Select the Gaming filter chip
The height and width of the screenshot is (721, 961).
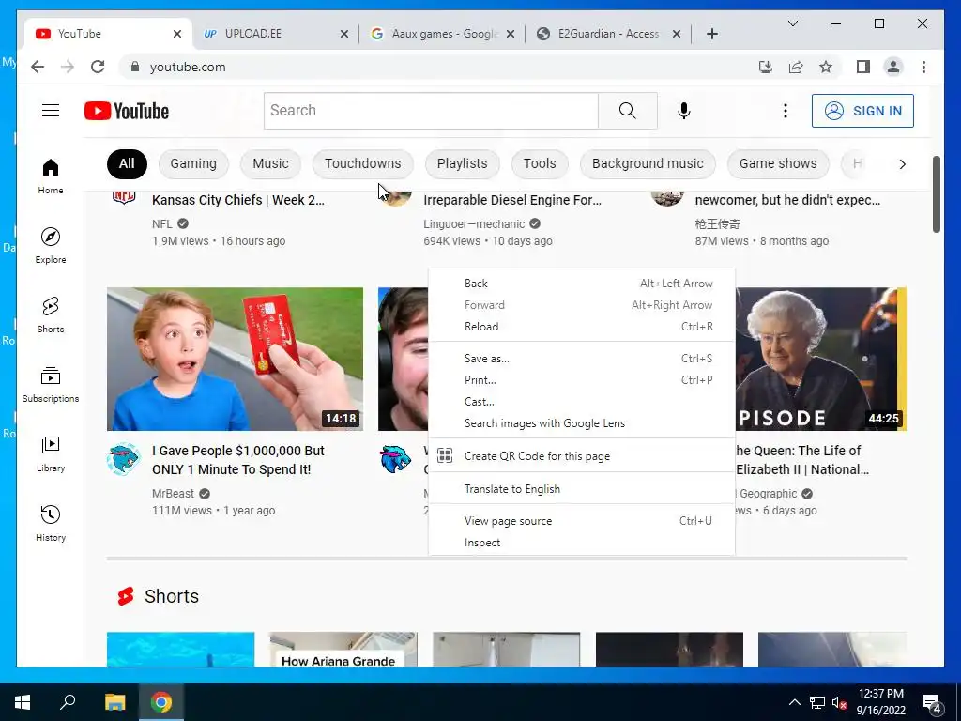pos(193,163)
